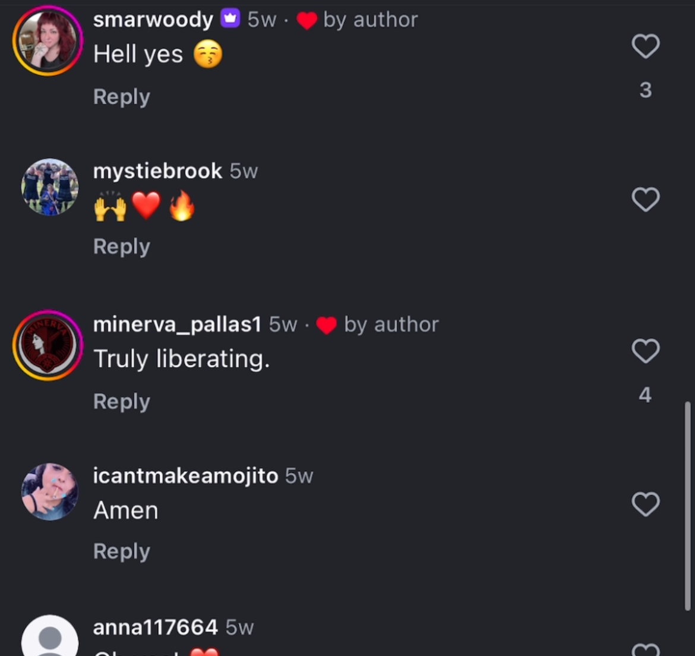
Task: Open icantmakeamojito's profile picture
Action: [x=50, y=492]
